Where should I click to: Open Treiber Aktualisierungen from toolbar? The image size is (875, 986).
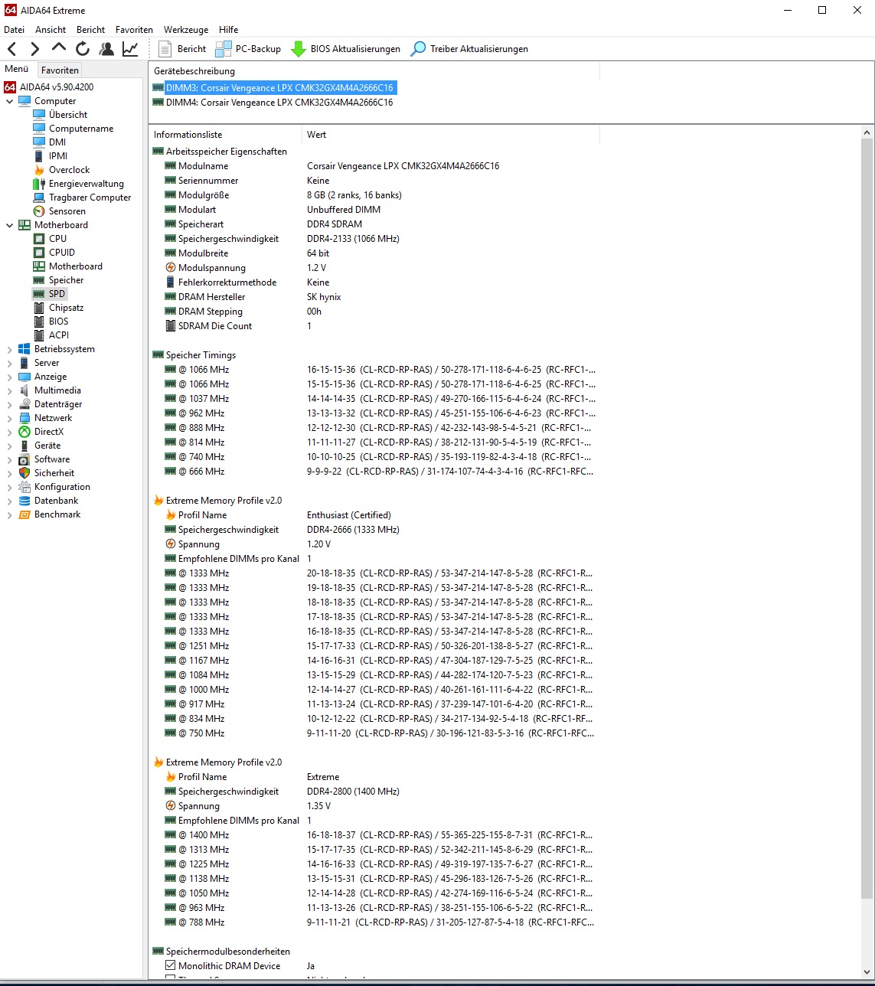point(469,49)
